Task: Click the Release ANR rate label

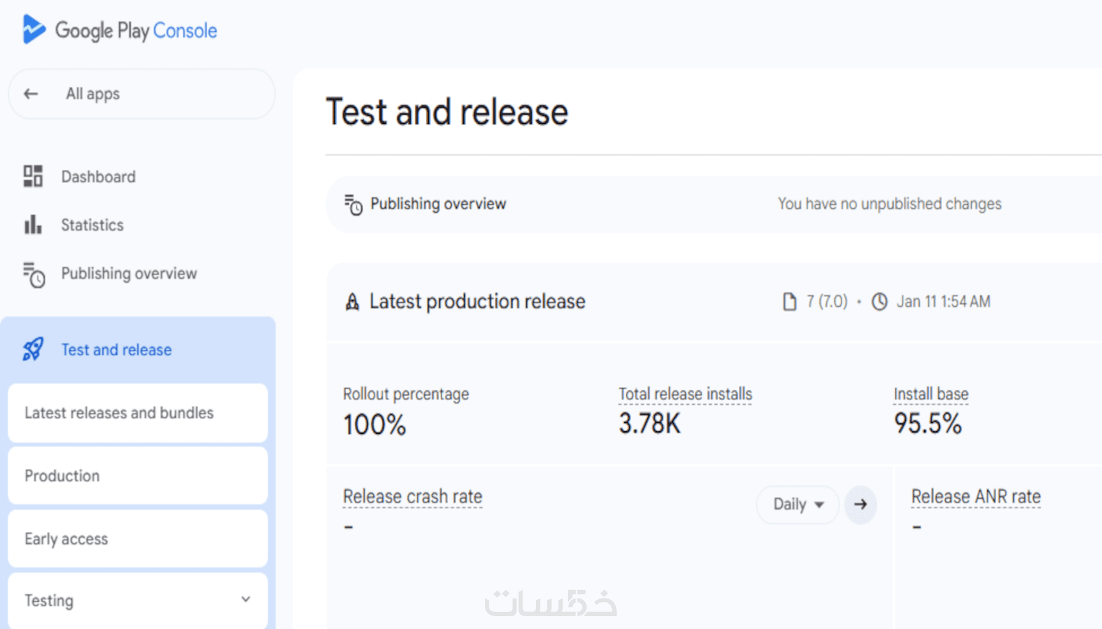Action: (x=976, y=497)
